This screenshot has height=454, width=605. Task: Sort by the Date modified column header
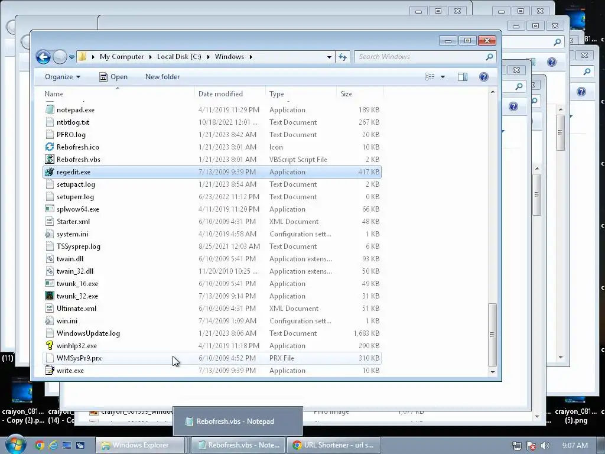coord(230,94)
